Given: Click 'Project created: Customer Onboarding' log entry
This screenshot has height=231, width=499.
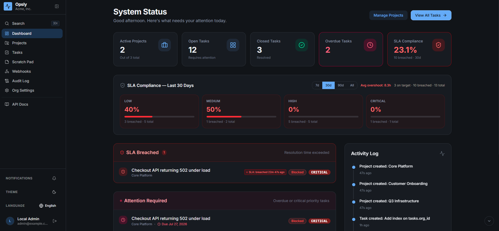Looking at the screenshot, I should coord(393,184).
